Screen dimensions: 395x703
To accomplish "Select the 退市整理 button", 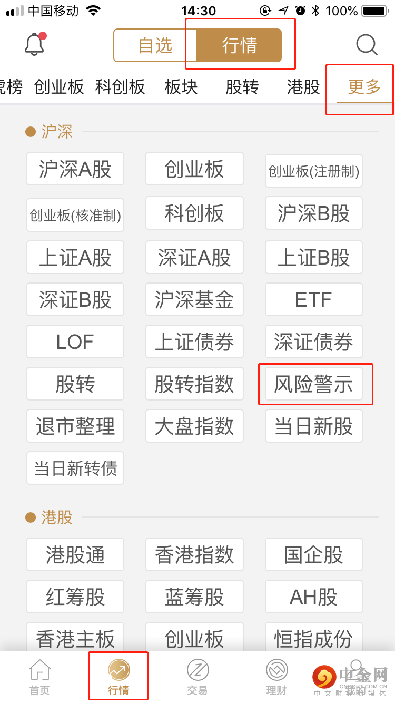I will pos(75,426).
